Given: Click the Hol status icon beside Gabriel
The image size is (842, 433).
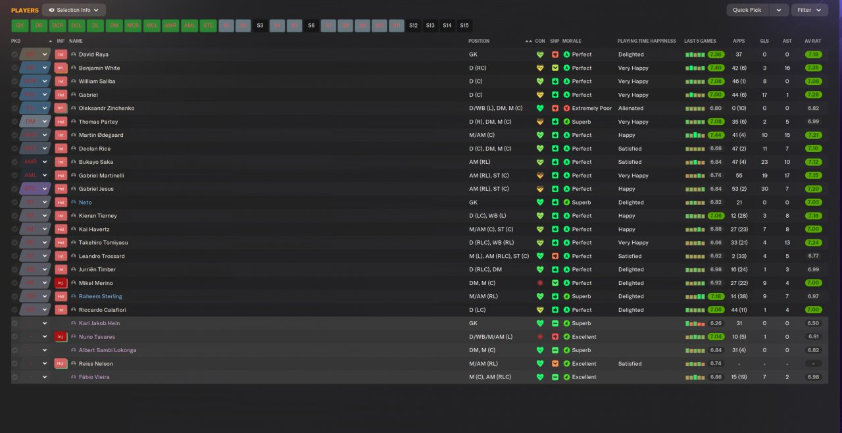Looking at the screenshot, I should (x=61, y=95).
